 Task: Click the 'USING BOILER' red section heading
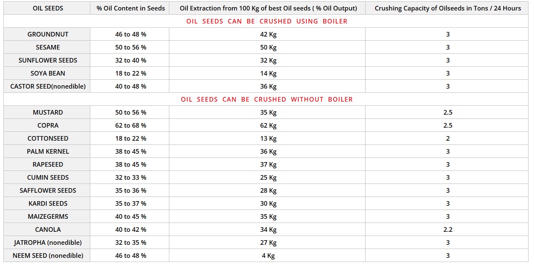267,21
